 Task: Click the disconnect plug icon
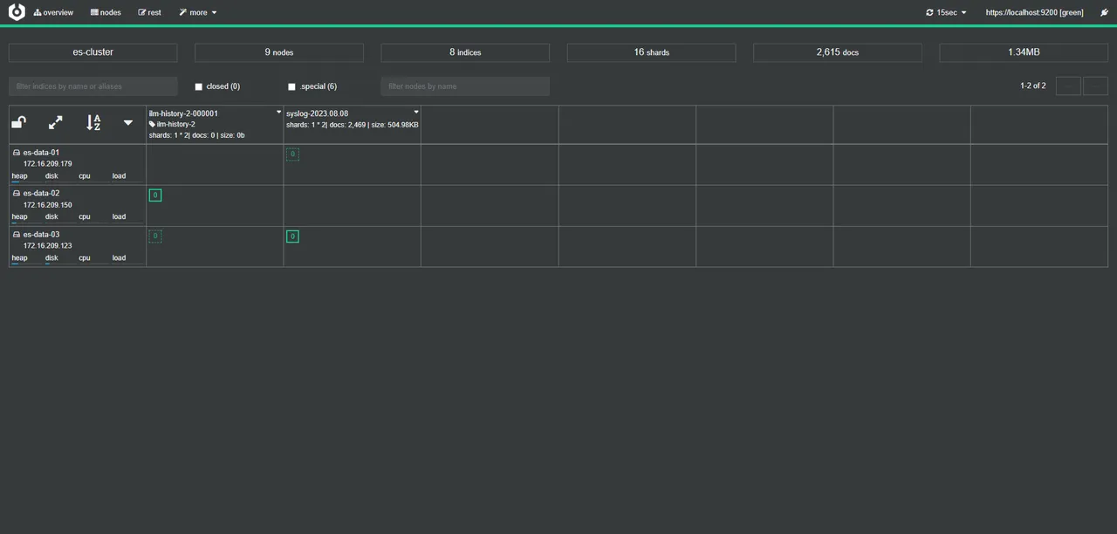[x=1104, y=13]
